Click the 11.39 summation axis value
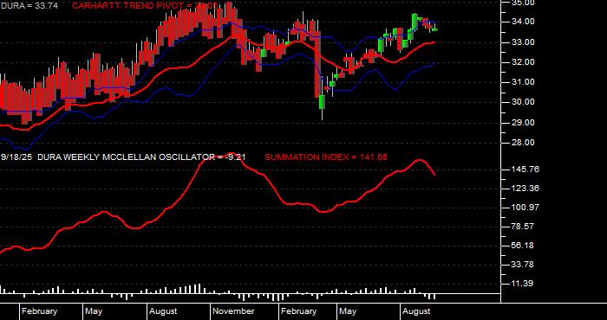The height and width of the screenshot is (320, 607). tap(523, 284)
